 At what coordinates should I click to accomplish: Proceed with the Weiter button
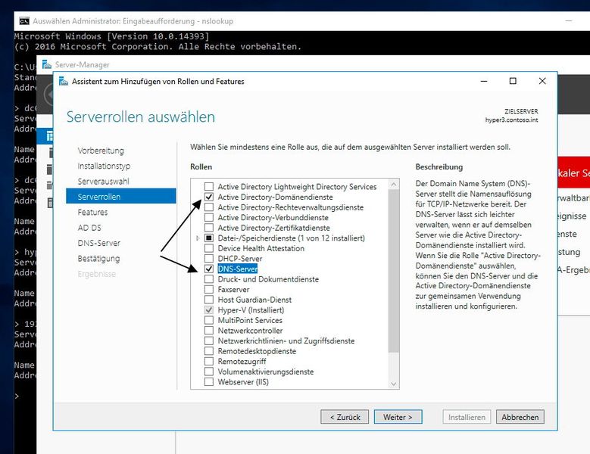coord(398,417)
